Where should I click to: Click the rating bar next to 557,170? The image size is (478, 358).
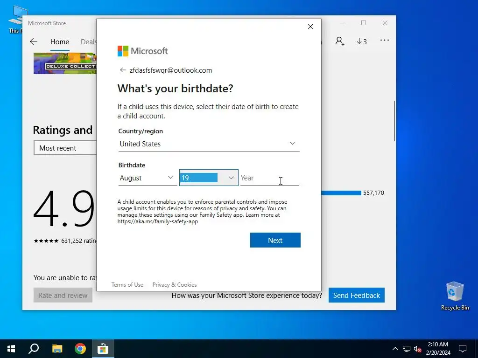[x=341, y=193]
